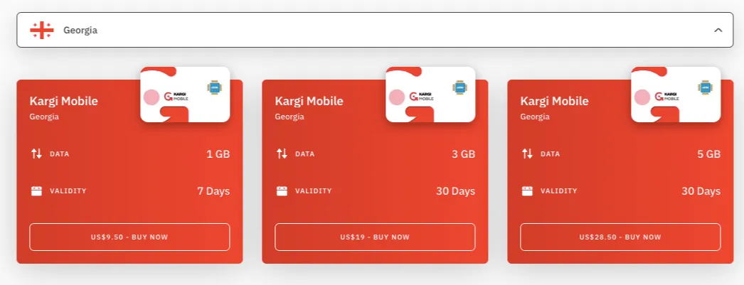The width and height of the screenshot is (744, 285).
Task: Collapse the Georgia country dropdown chevron
Action: (718, 31)
